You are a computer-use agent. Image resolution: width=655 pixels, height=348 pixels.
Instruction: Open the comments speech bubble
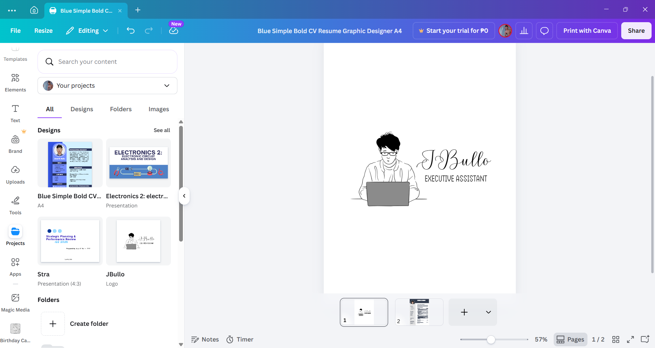click(544, 31)
